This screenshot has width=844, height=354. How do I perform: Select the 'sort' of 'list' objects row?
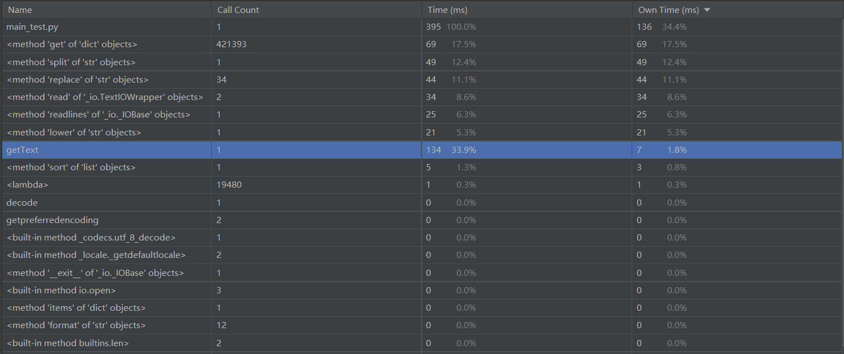pos(71,167)
